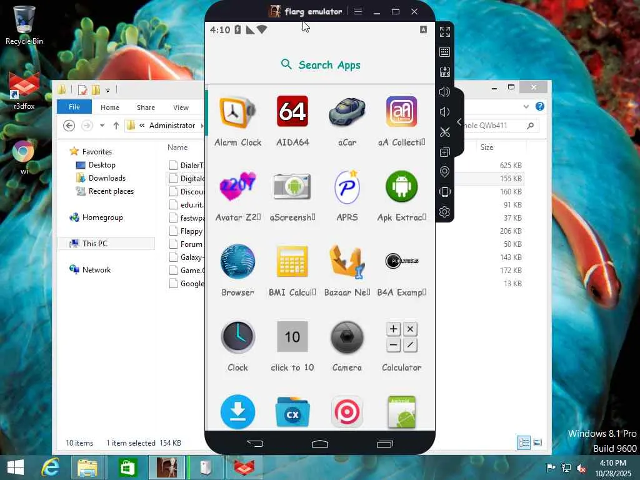The width and height of the screenshot is (640, 480).
Task: Open the BMI Calculator app
Action: point(292,261)
